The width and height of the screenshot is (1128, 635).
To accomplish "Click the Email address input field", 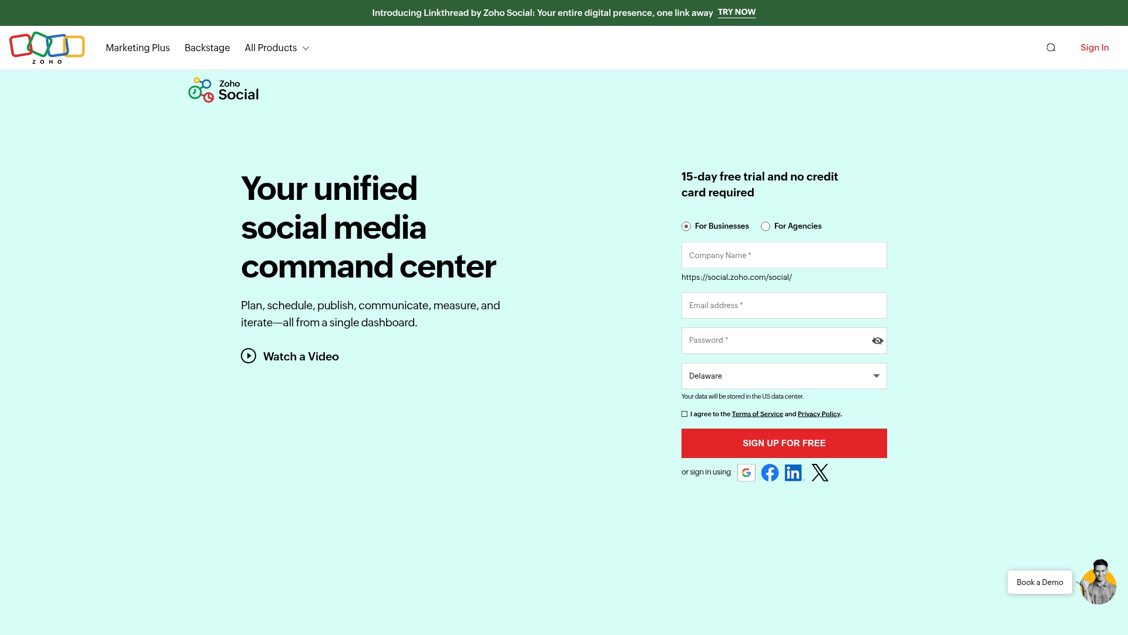I will 784,305.
